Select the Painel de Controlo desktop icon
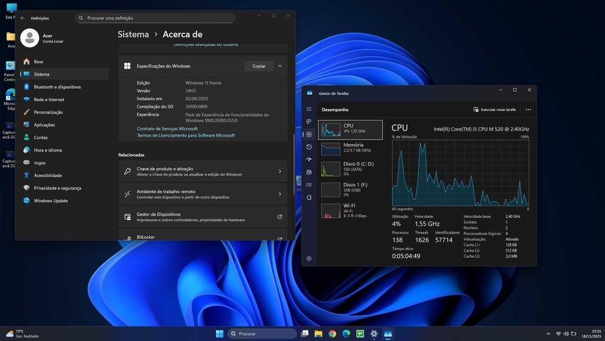605x341 pixels. 10,71
